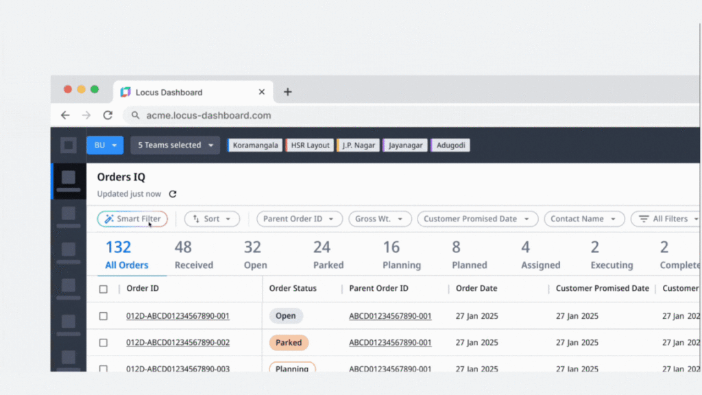The width and height of the screenshot is (702, 395).
Task: Switch to the Planning orders tab
Action: (401, 254)
